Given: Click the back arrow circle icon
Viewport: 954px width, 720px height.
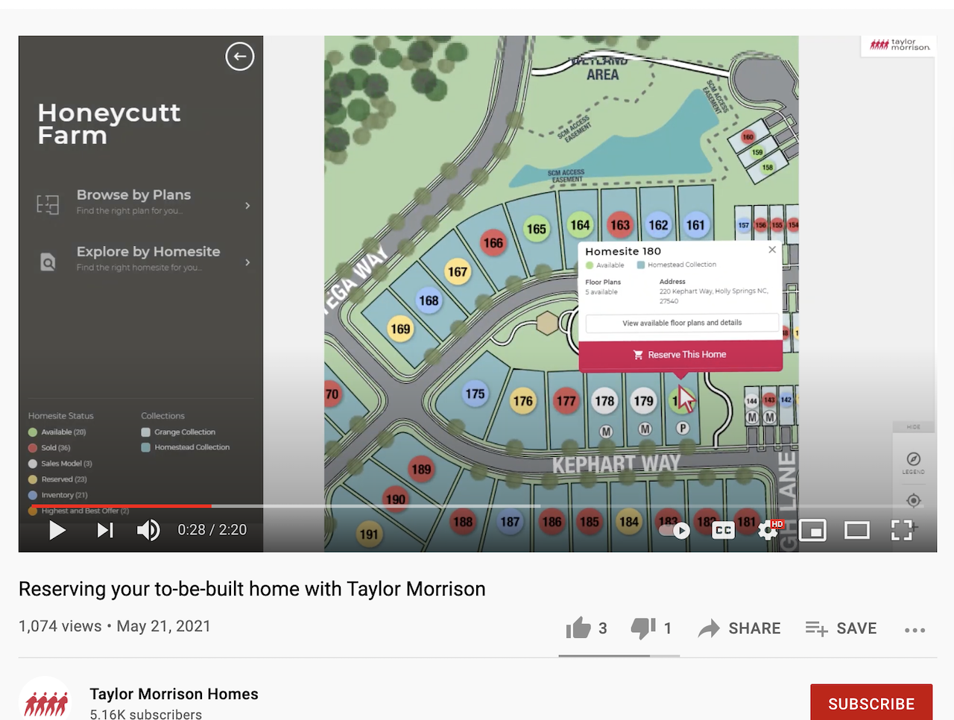Looking at the screenshot, I should point(240,57).
